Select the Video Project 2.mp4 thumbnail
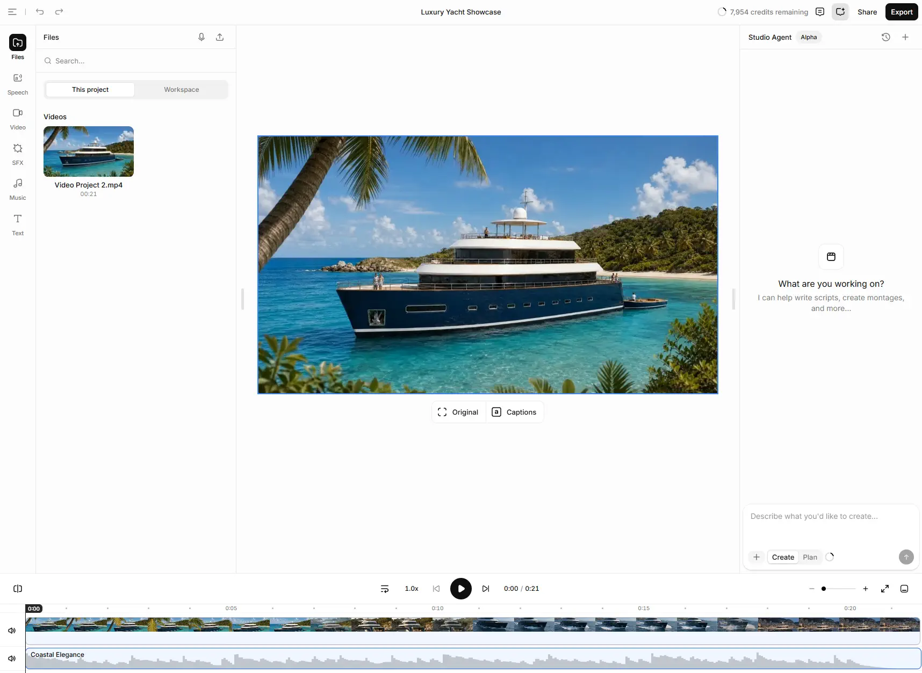The image size is (922, 673). tap(89, 151)
